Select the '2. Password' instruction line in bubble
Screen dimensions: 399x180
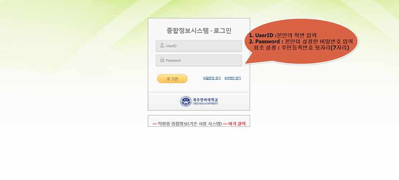click(x=301, y=41)
